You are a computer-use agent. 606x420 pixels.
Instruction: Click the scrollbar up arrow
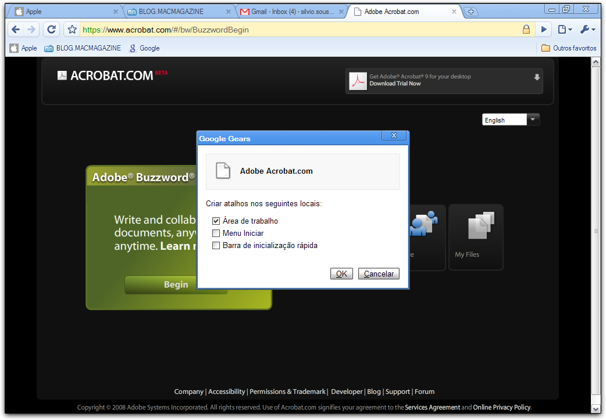(x=596, y=62)
